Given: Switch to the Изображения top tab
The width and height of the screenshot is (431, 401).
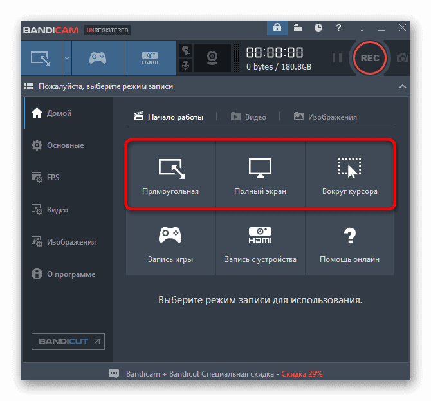Looking at the screenshot, I should (325, 117).
